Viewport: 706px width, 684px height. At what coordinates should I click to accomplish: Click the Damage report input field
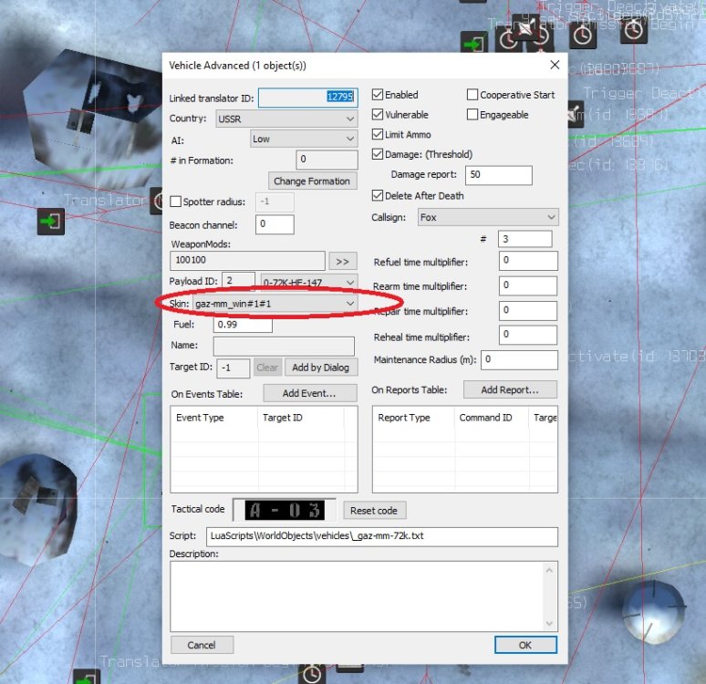point(498,175)
